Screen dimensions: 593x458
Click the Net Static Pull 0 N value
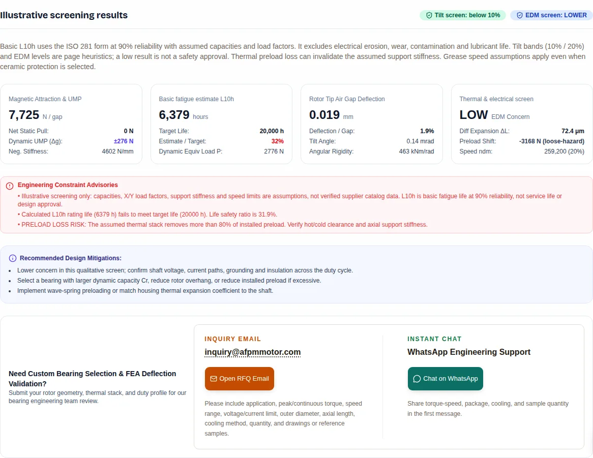click(x=129, y=131)
